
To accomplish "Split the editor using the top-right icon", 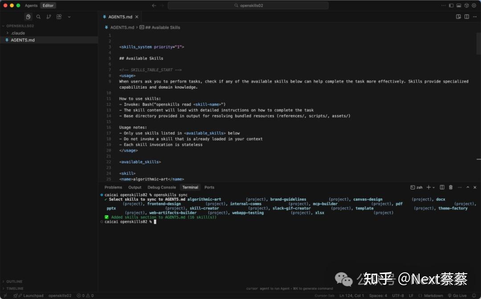I will 467,16.
